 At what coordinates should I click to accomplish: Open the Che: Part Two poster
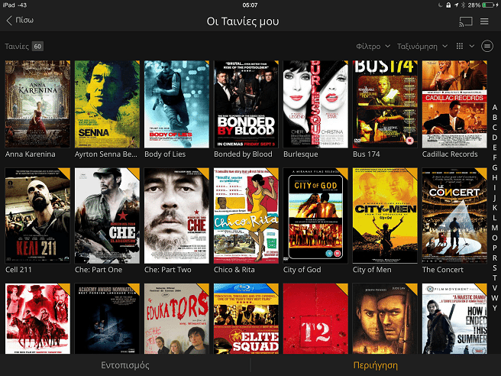click(176, 216)
